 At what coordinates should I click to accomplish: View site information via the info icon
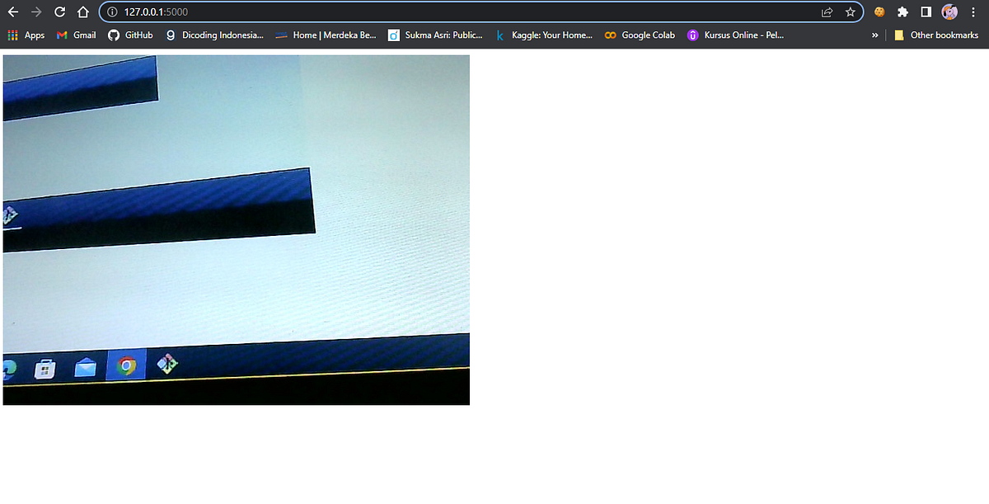(111, 12)
